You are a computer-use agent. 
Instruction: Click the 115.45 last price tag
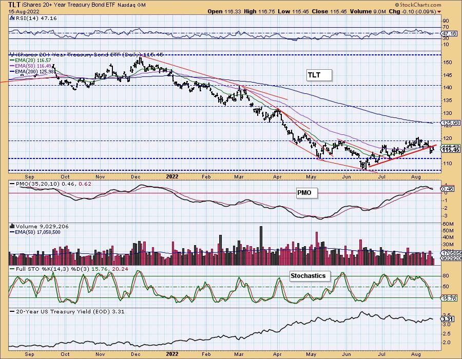point(451,150)
